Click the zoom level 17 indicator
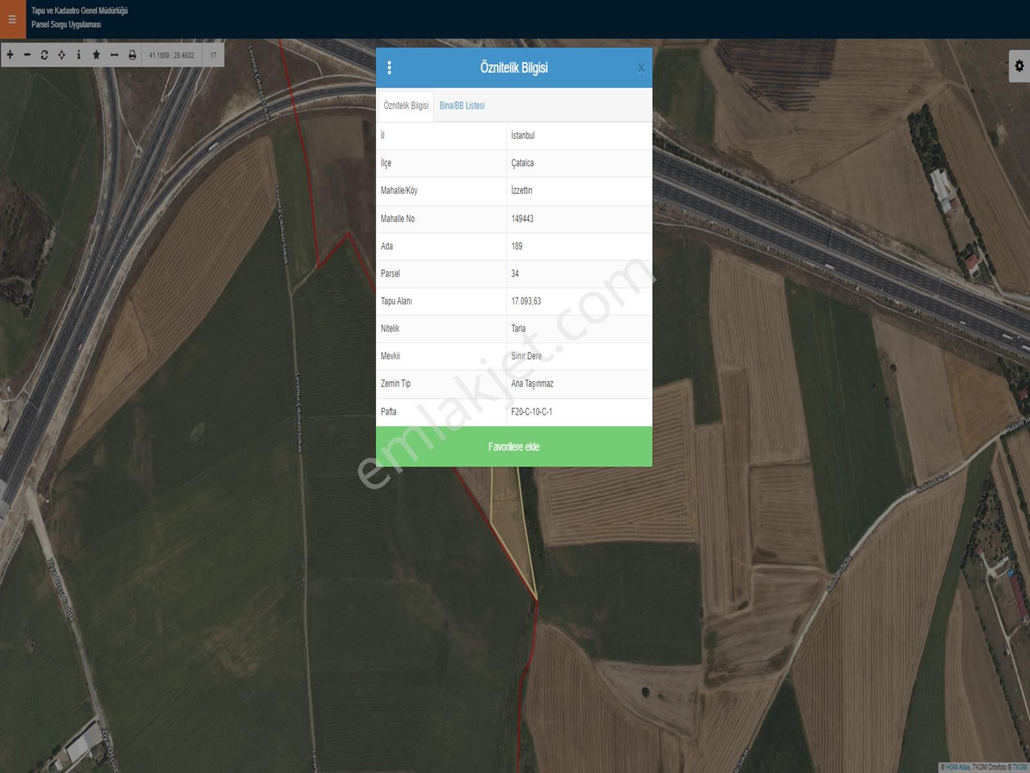This screenshot has width=1030, height=773. [x=213, y=55]
